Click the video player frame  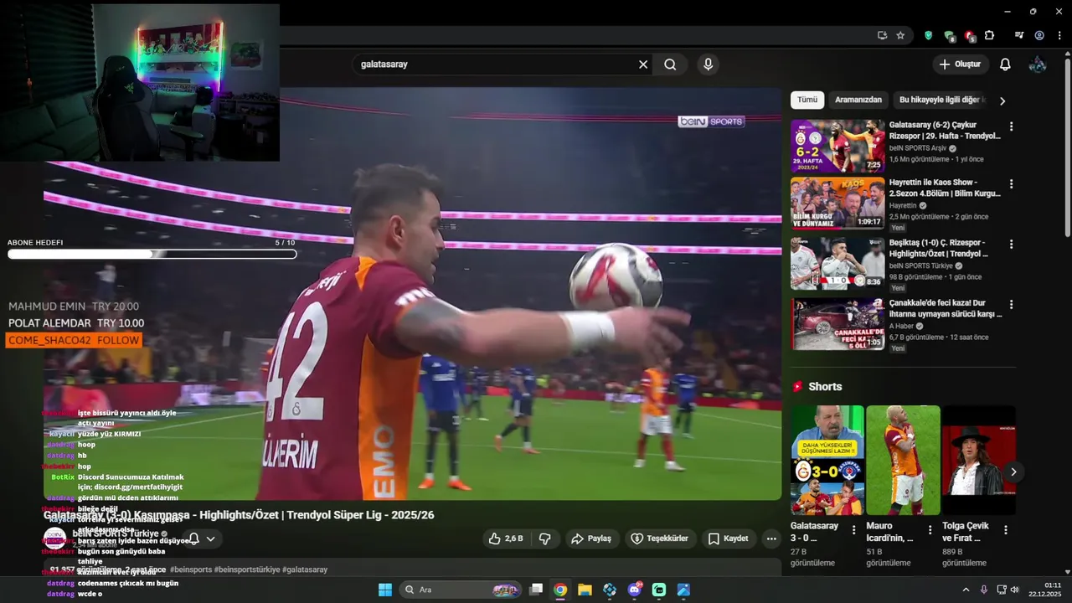[x=412, y=293]
